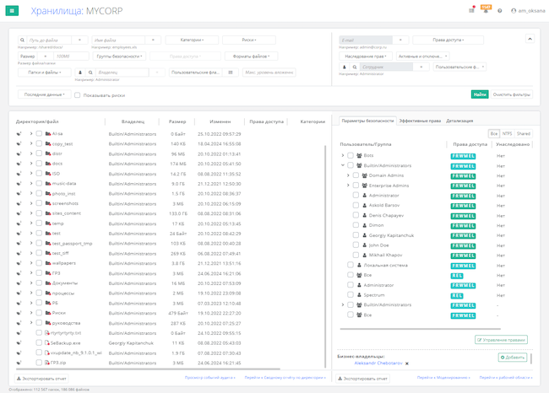Screen dimensions: 549x393
Task: Click the Domain Admins group icon
Action: 363,175
